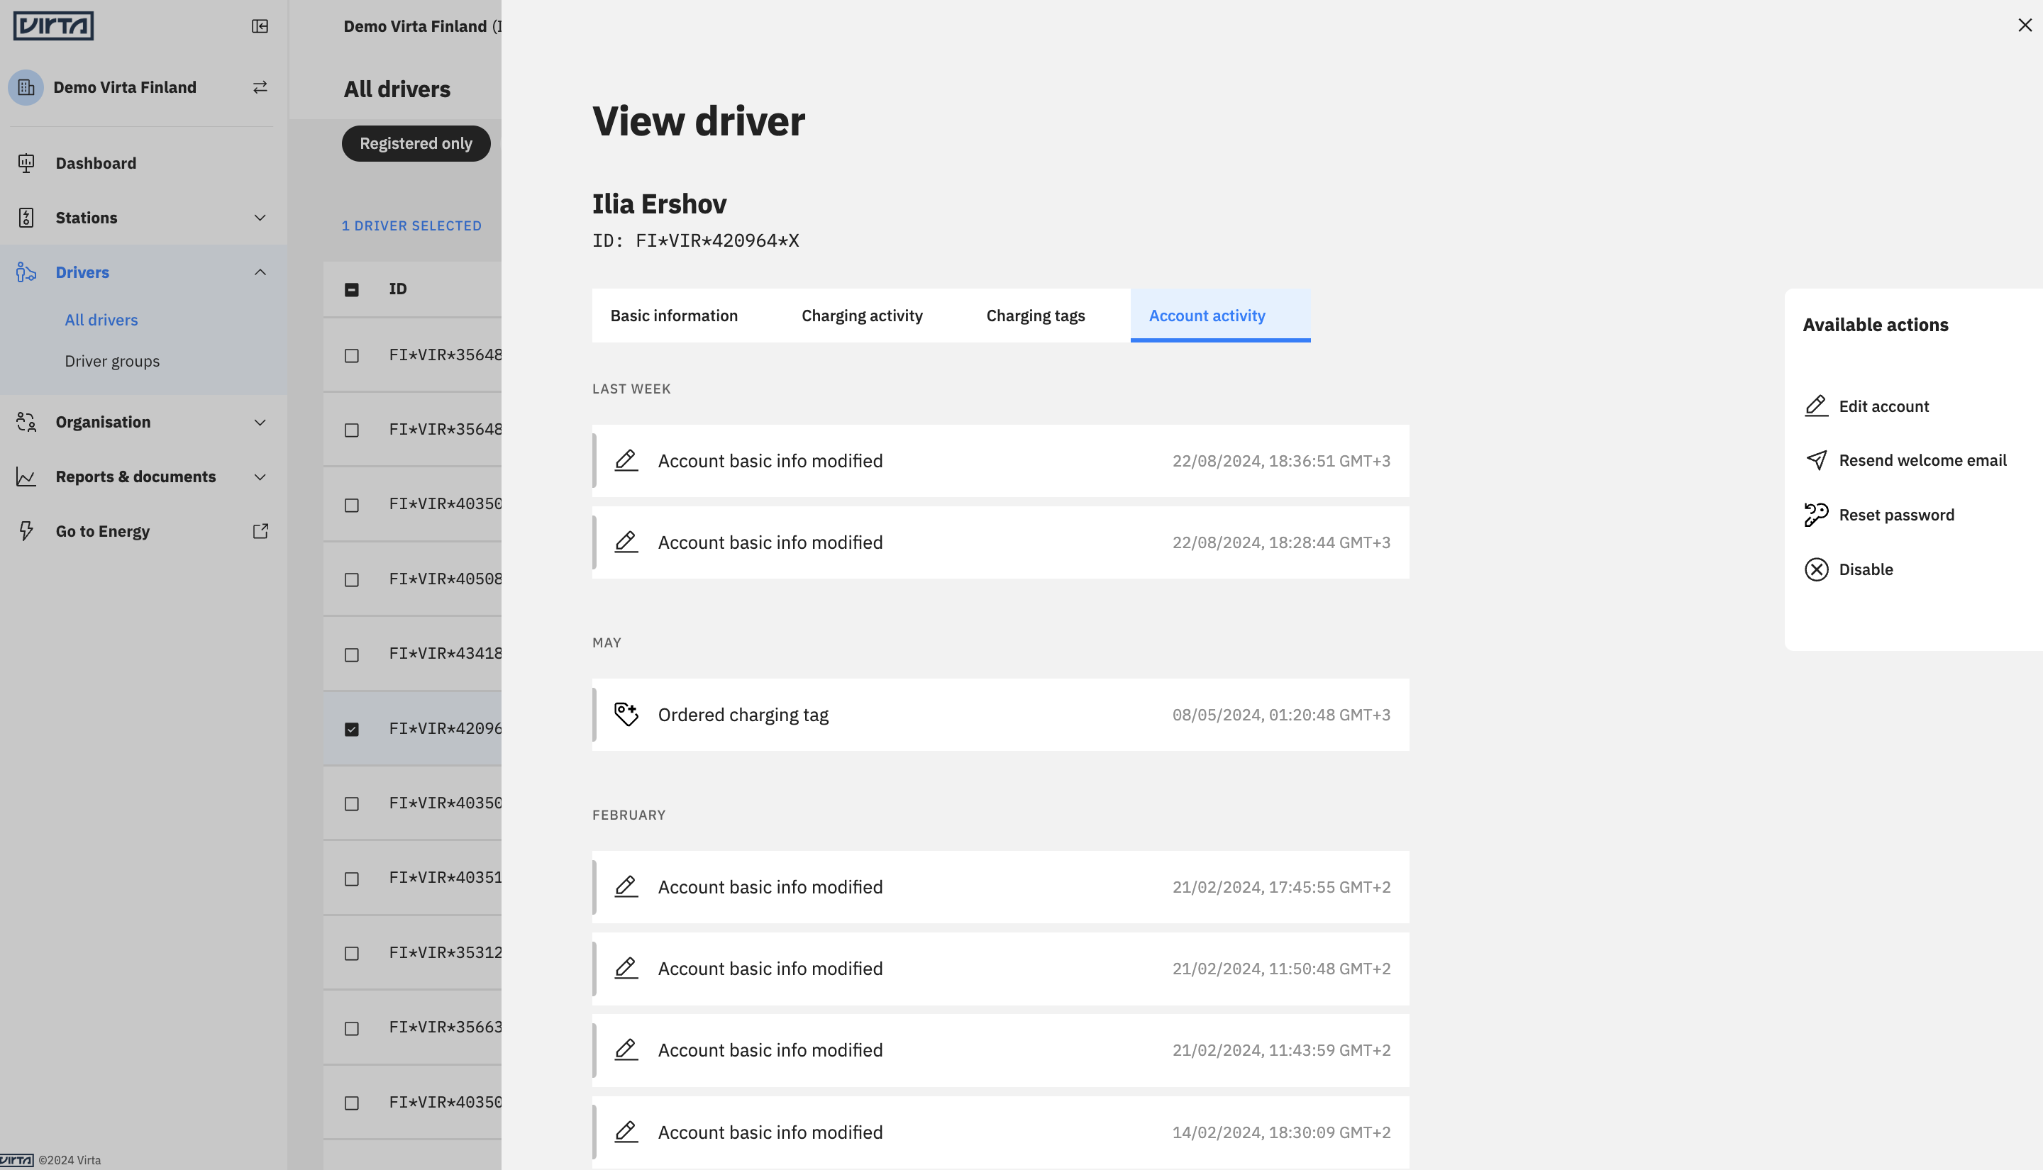The image size is (2043, 1170).
Task: Toggle the select-all checkbox in ID header
Action: click(351, 289)
